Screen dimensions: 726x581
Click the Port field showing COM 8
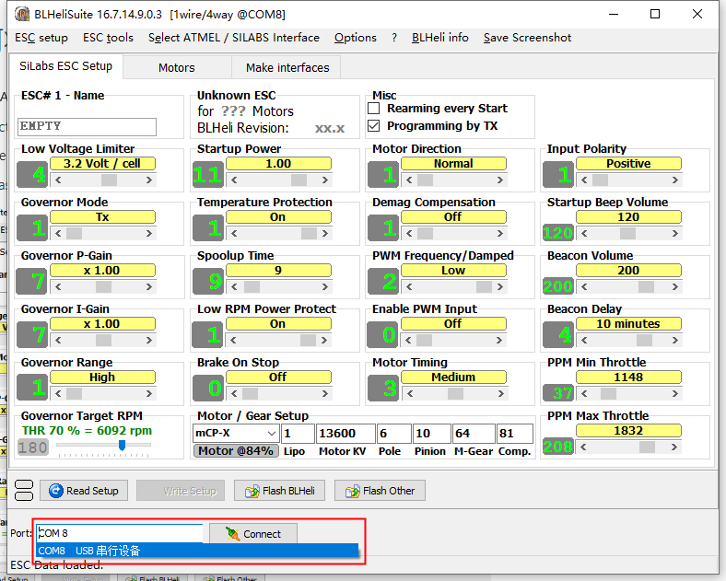click(120, 533)
